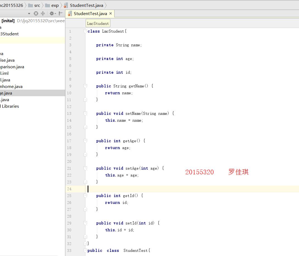
Task: Click the exp folder icon in breadcrumb
Action: point(47,5)
